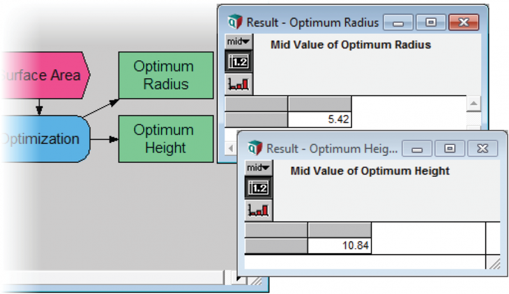
Task: Click the Surface Area objective node
Action: coord(45,75)
